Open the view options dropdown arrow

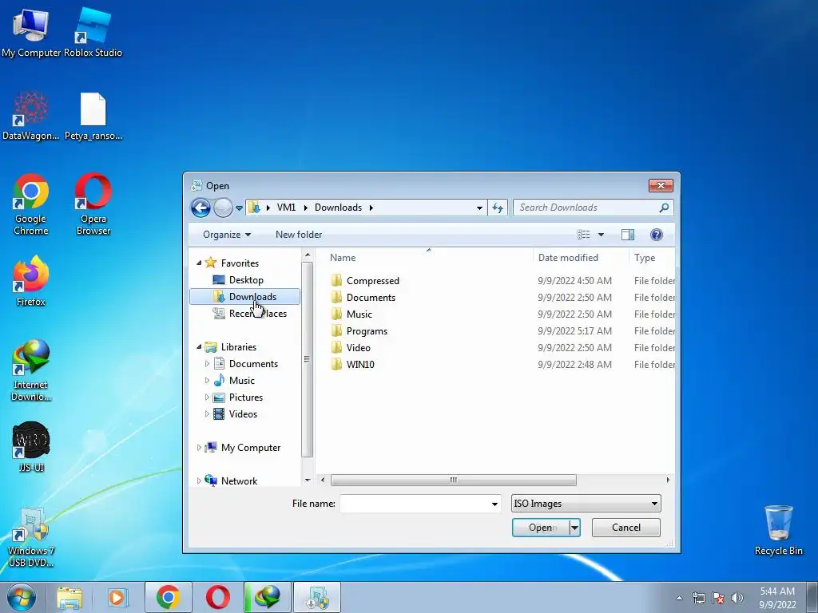pyautogui.click(x=601, y=235)
